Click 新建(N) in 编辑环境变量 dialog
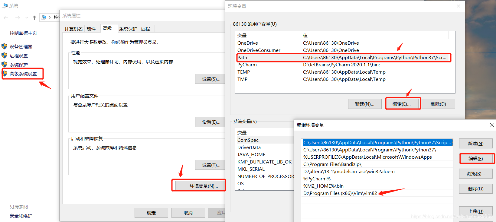Viewport: 496px width, 222px height. point(476,143)
